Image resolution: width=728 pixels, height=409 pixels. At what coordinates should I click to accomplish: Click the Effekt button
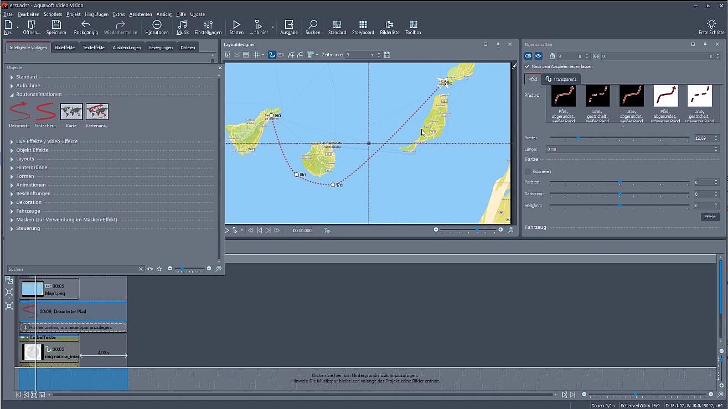710,217
